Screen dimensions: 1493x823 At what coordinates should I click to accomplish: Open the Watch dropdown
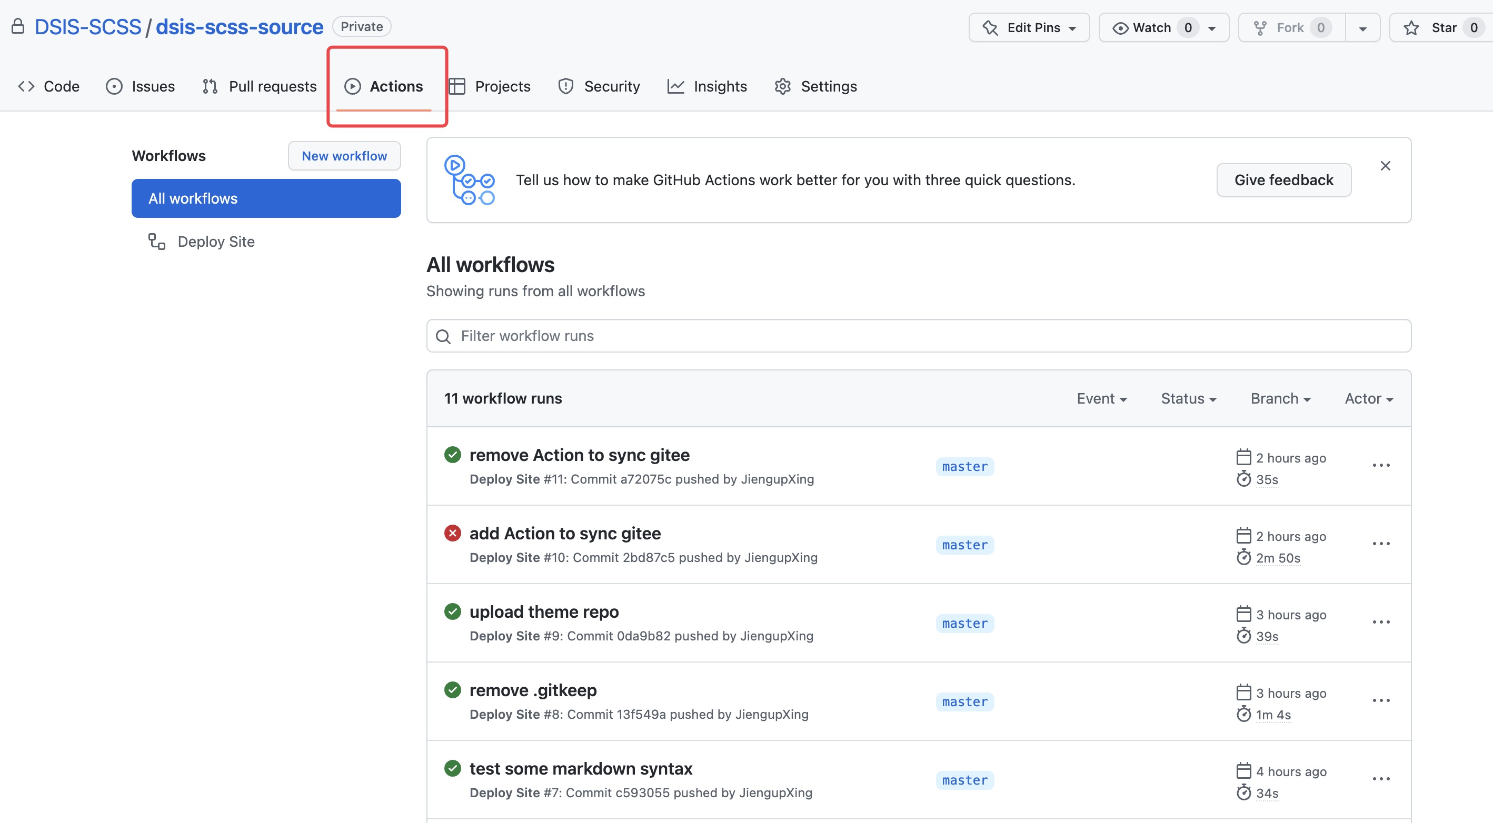pos(1163,28)
